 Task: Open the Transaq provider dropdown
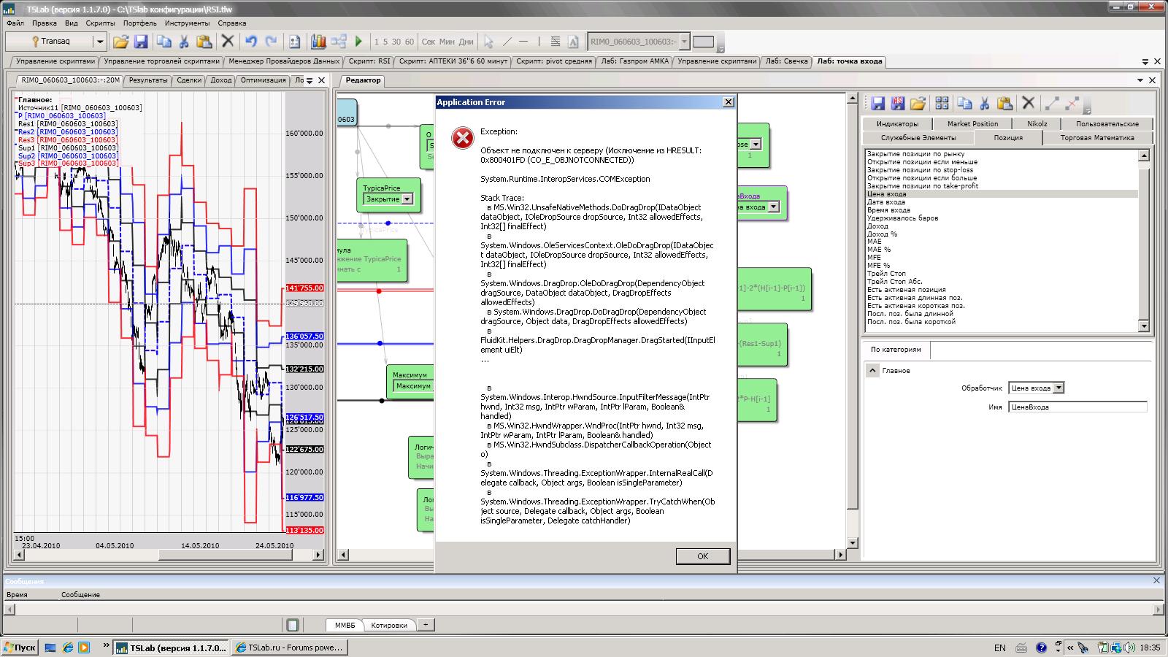[x=100, y=42]
